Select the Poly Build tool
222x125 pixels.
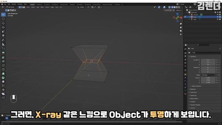pos(3,74)
